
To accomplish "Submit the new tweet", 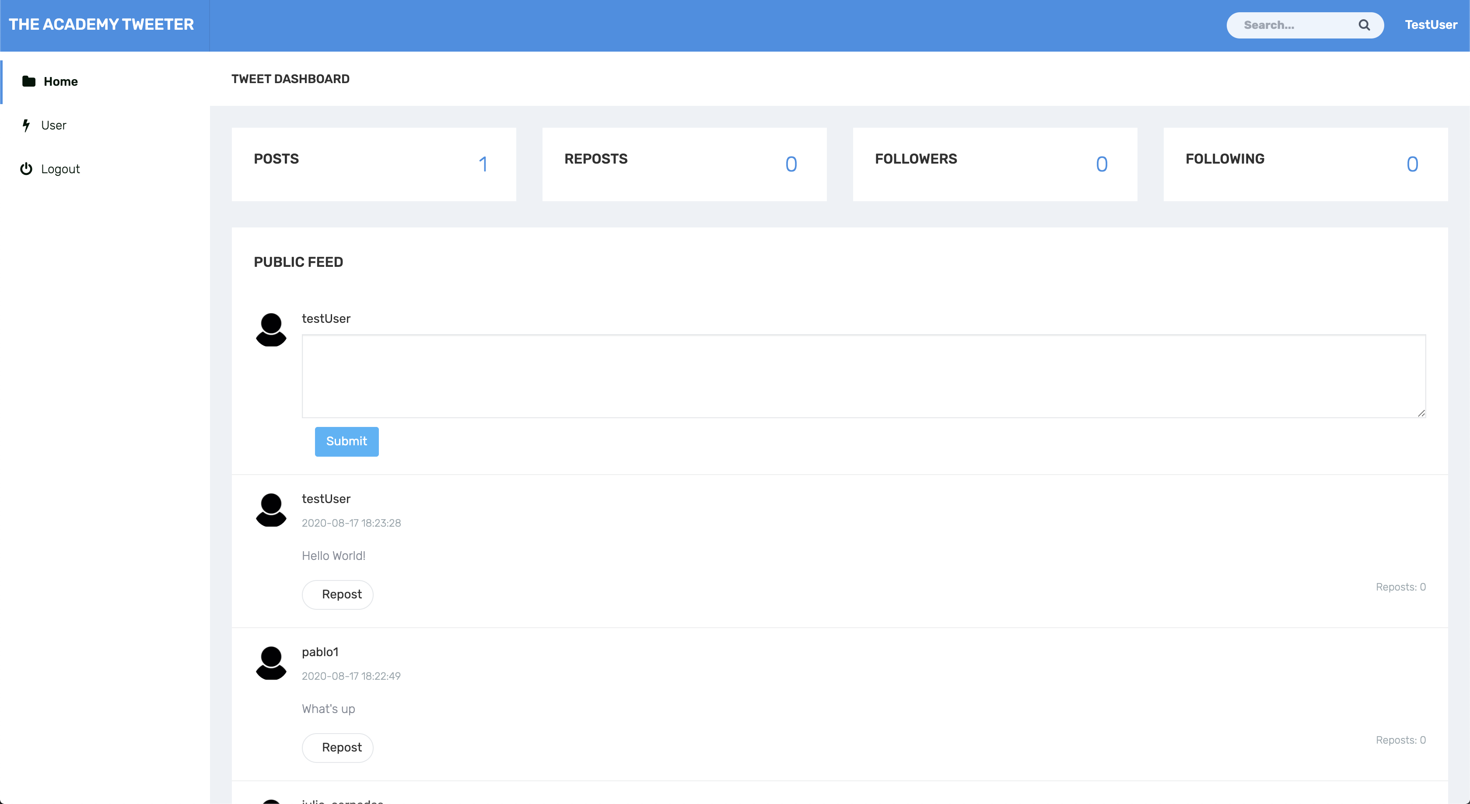I will [x=346, y=441].
